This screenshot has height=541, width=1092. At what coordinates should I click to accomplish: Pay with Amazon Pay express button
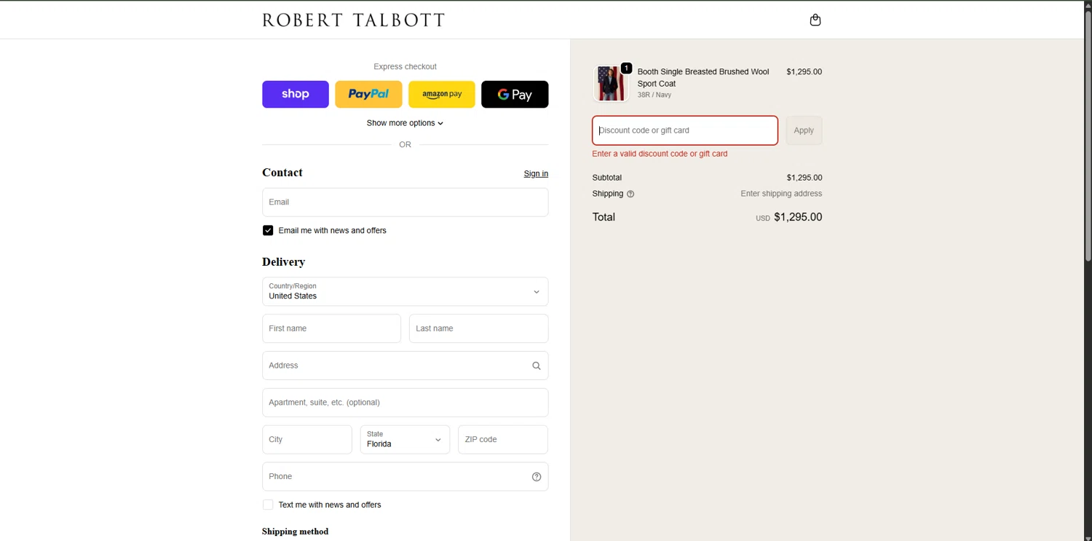point(442,95)
